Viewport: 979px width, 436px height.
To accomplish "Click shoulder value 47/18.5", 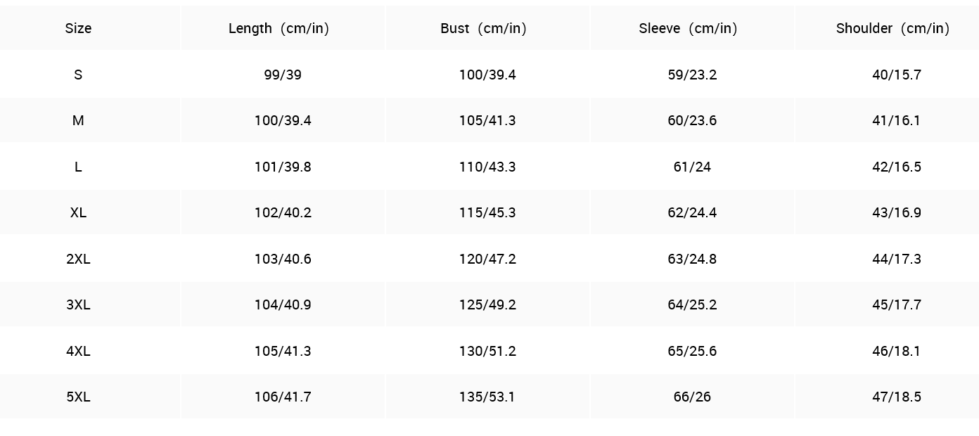I will [x=897, y=397].
